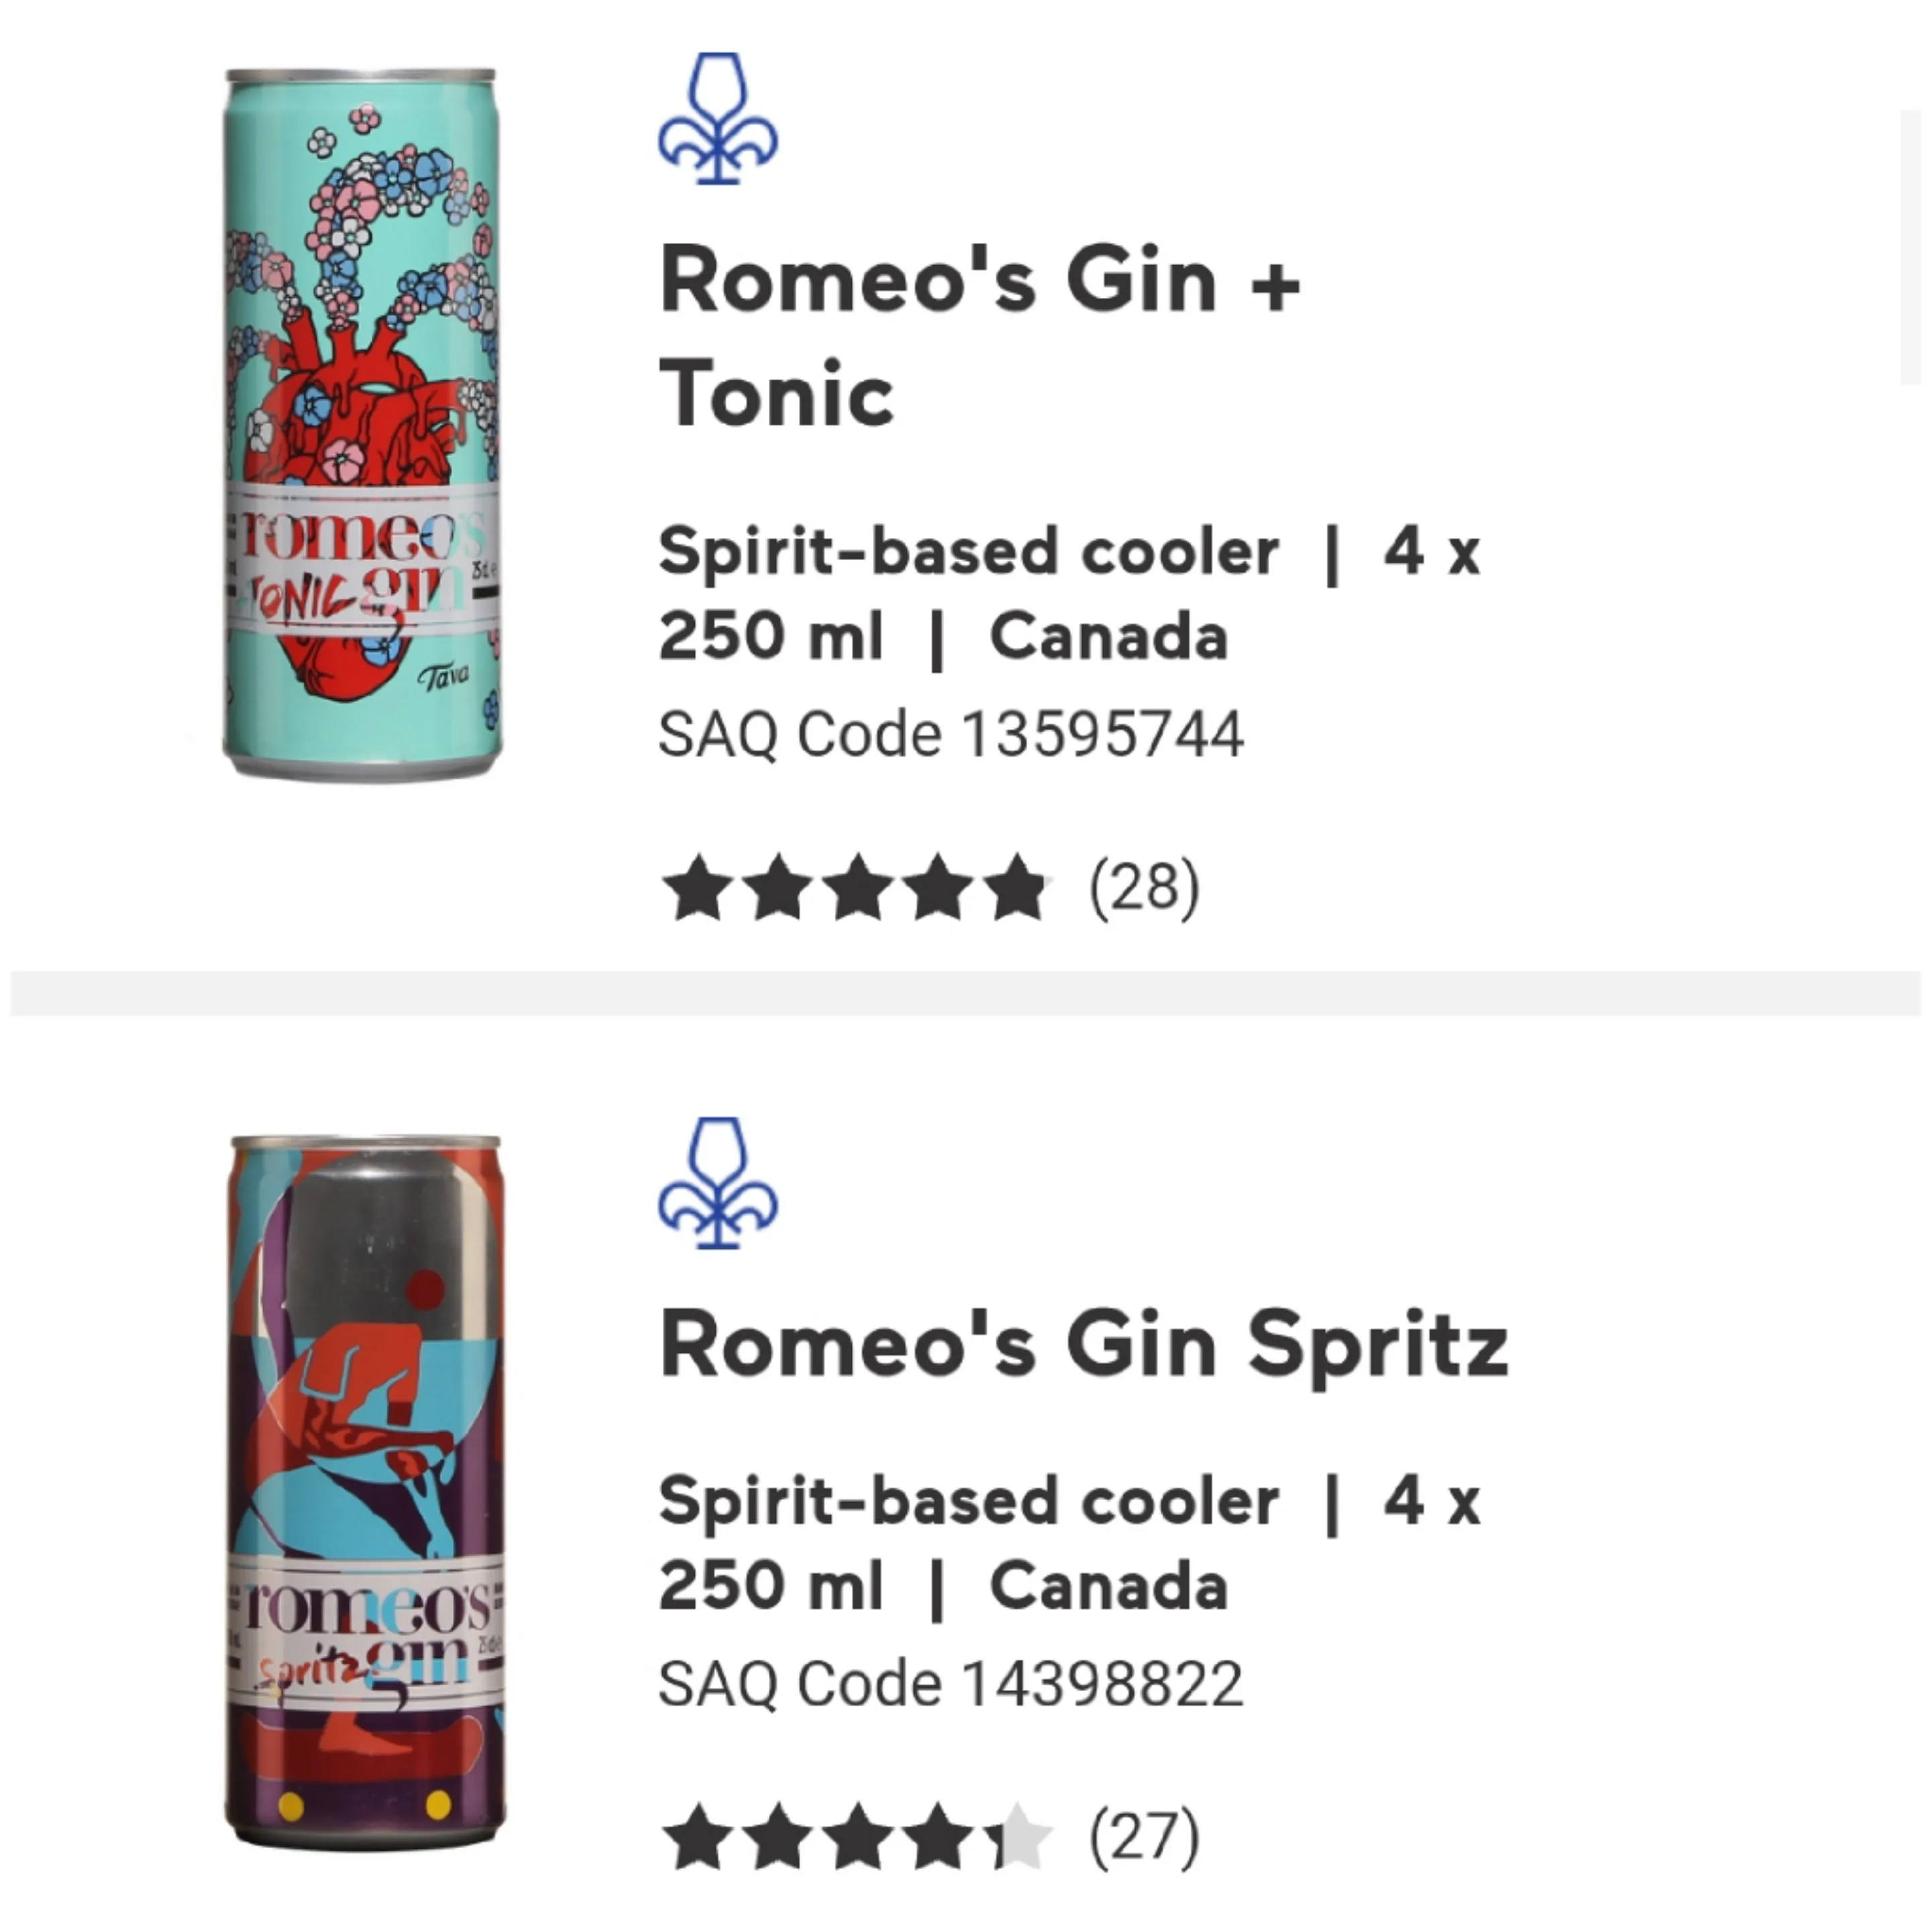View the 27 reviews for Gin Spritz
This screenshot has height=1932, width=1932.
tap(1144, 1836)
